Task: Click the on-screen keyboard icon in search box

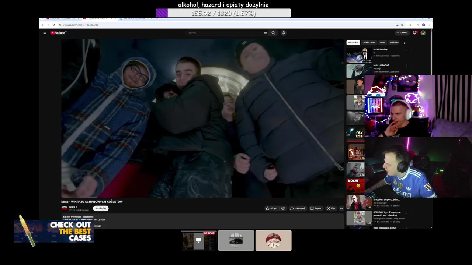Action: tap(265, 33)
